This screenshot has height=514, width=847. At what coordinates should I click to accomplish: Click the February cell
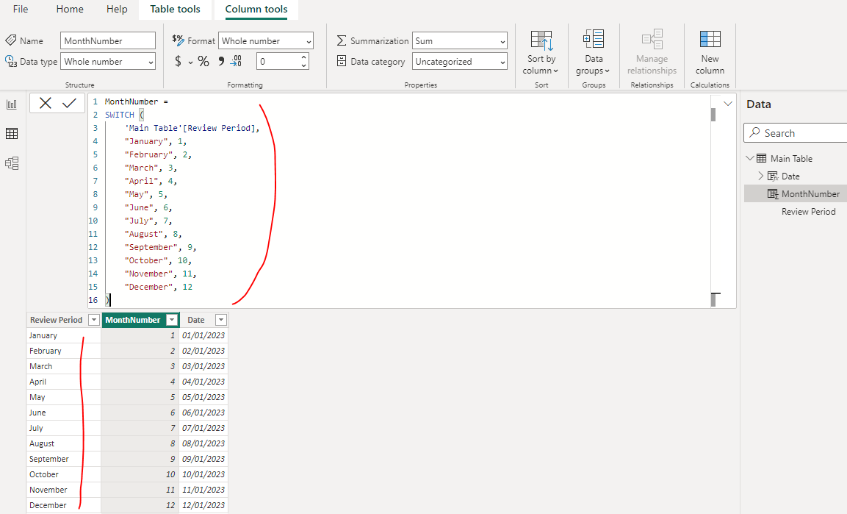click(x=64, y=351)
